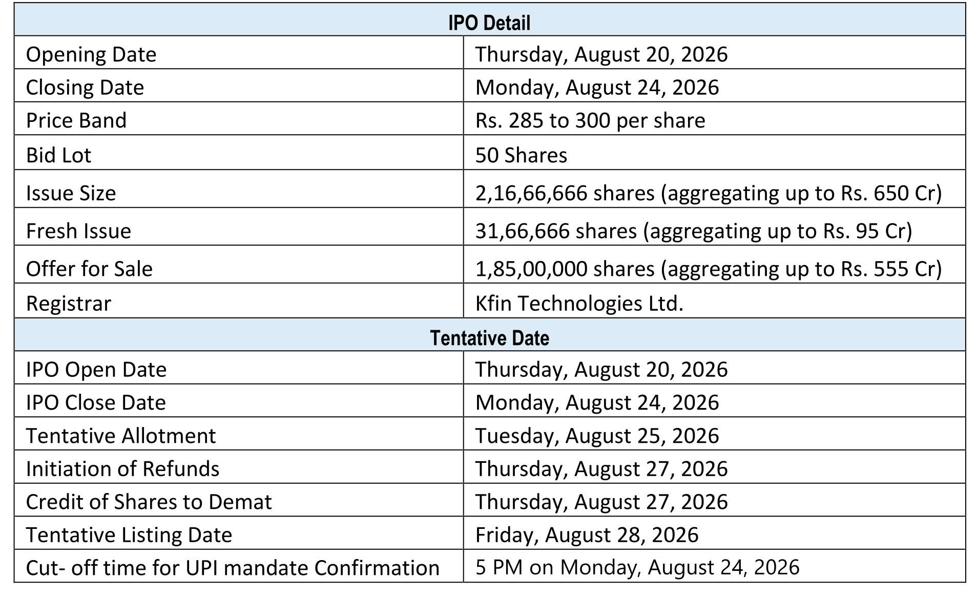Click the Opening Date label cell
Screen dimensions: 976x598
(239, 53)
